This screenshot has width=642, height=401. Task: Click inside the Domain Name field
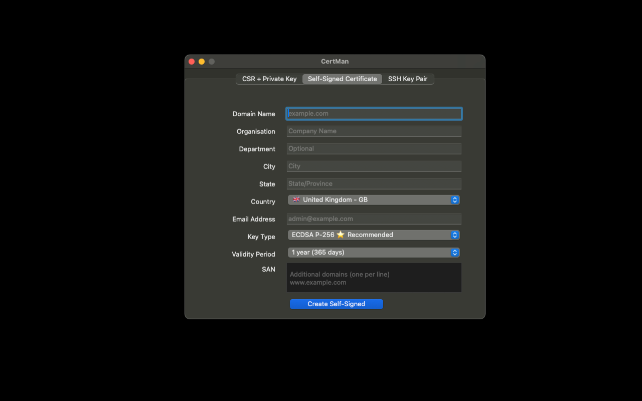374,113
